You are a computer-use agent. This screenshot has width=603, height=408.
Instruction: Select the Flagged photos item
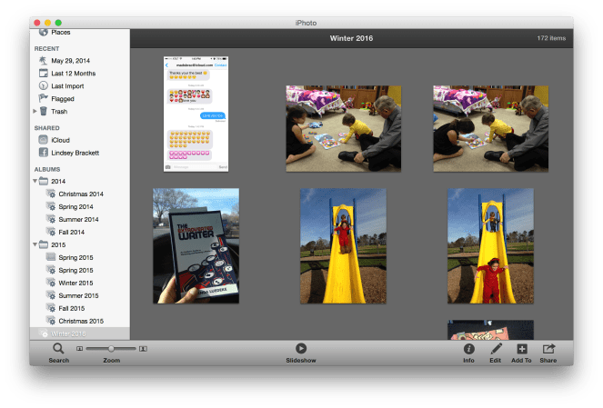point(64,98)
